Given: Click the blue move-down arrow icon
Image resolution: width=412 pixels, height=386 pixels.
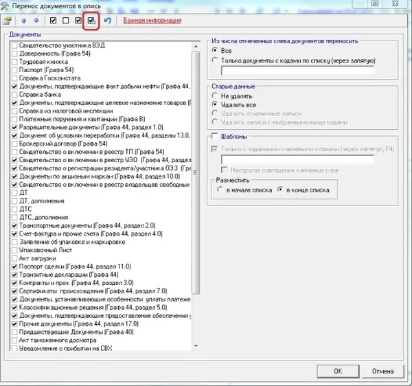Looking at the screenshot, I should (36, 21).
